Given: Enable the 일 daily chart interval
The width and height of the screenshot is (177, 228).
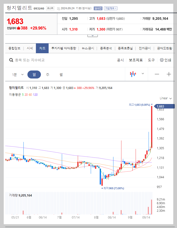Looking at the screenshot, I should (34, 74).
